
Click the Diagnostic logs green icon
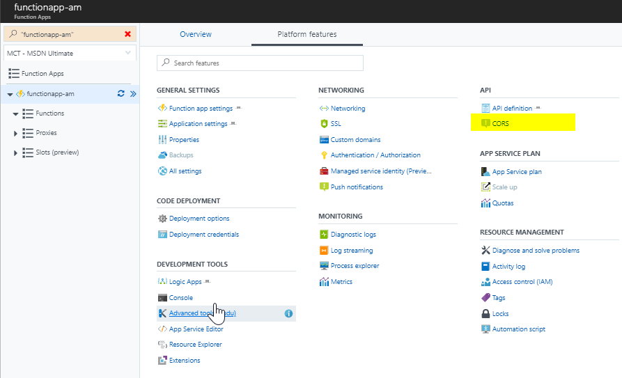coord(324,235)
